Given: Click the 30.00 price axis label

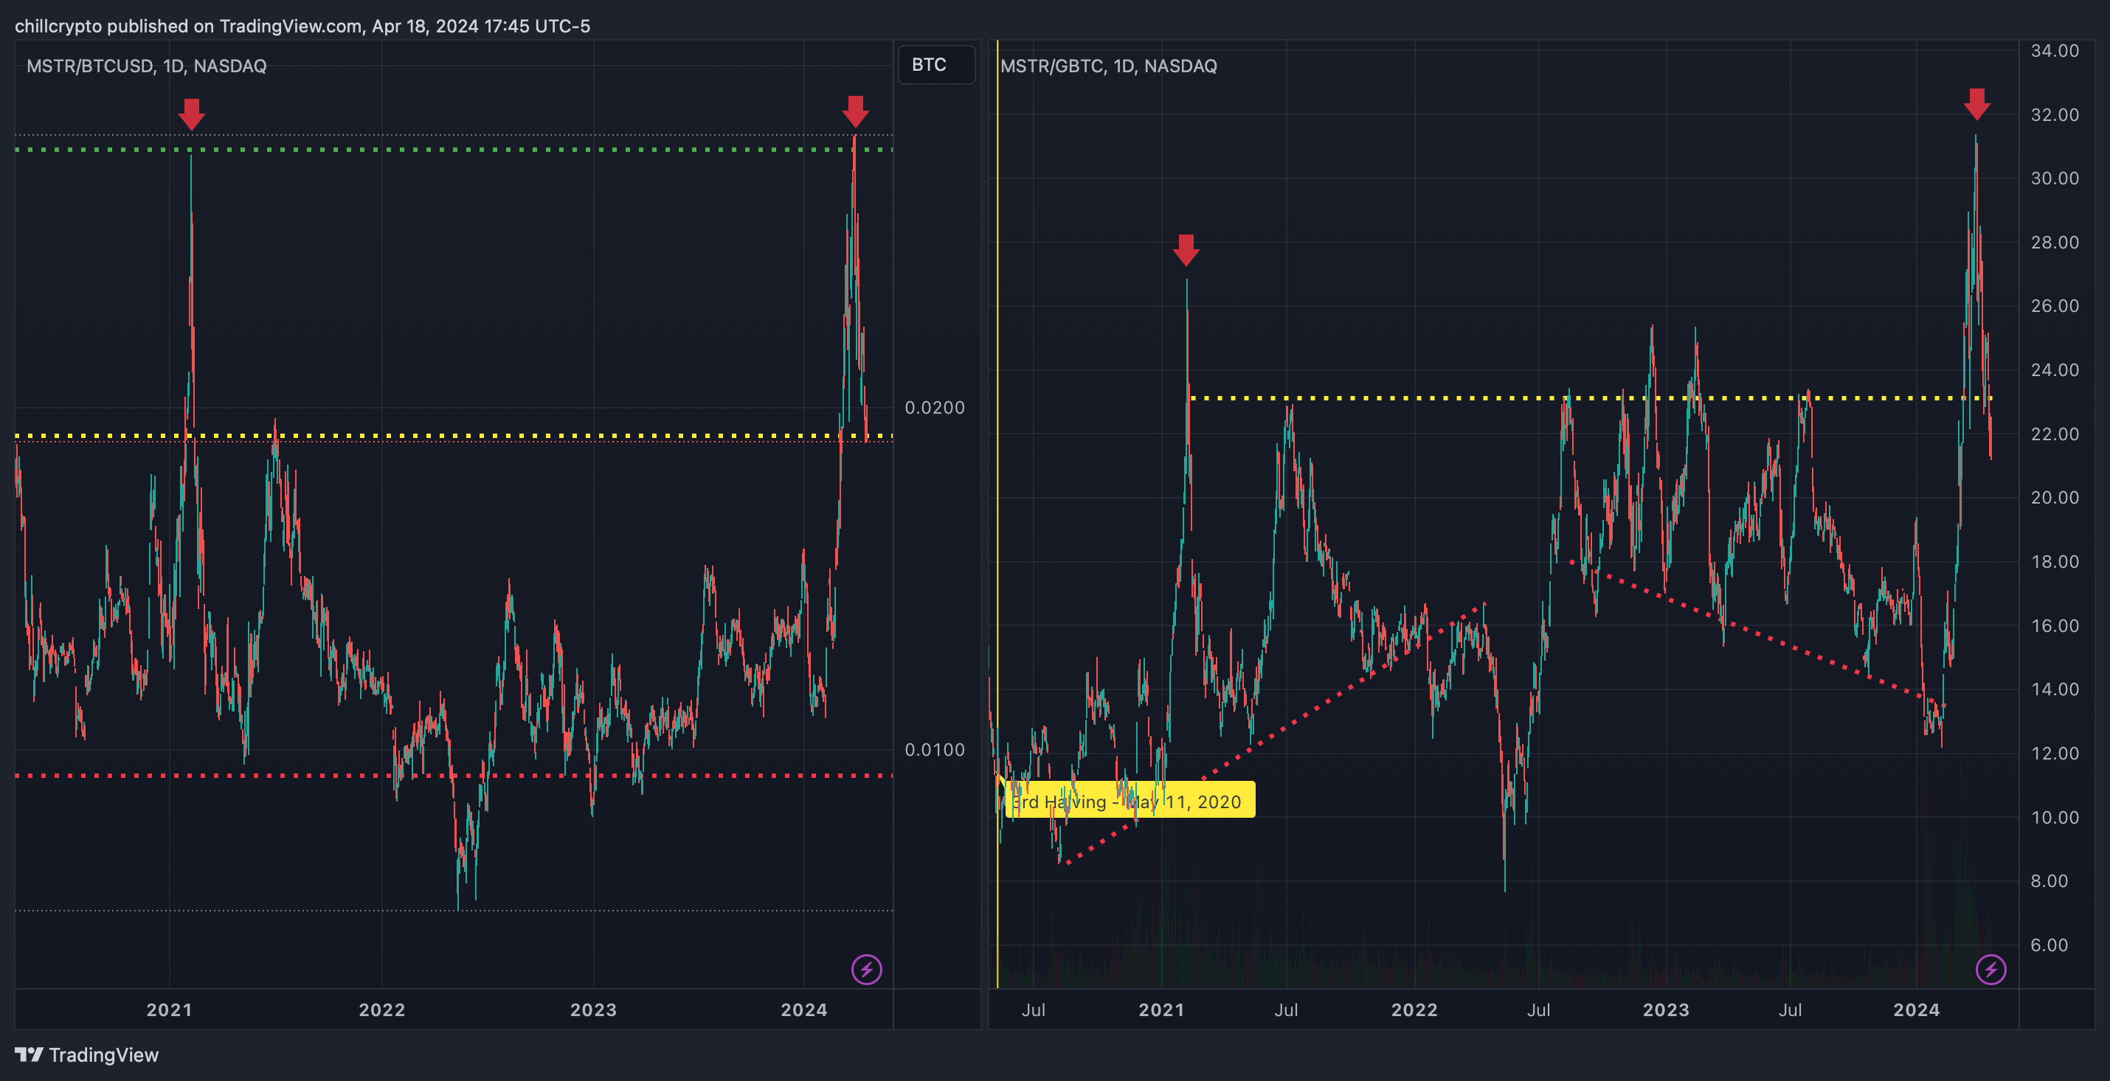Looking at the screenshot, I should pos(2055,178).
